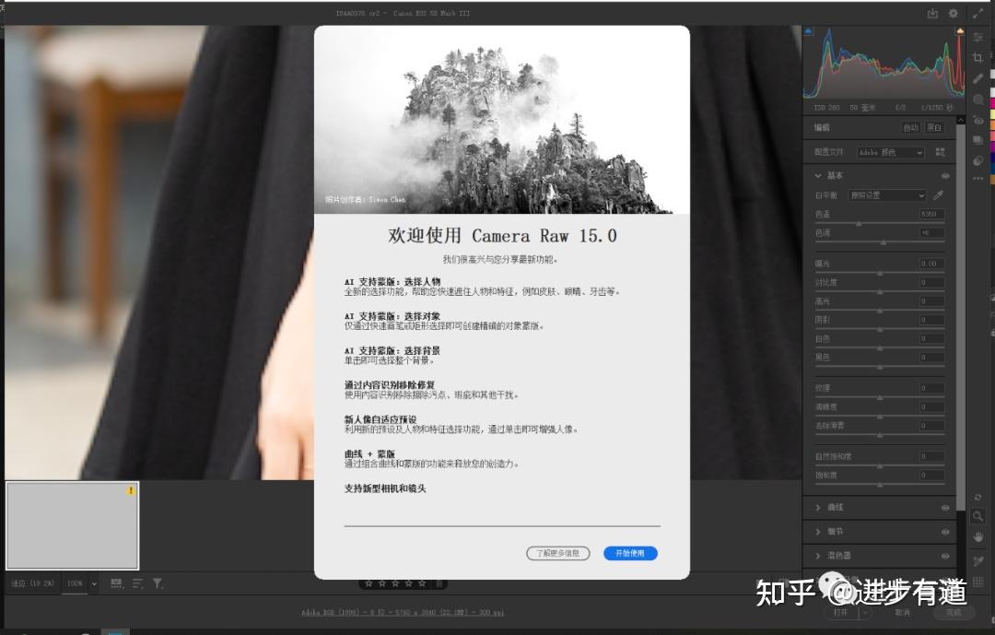Set a one-star rating

click(x=369, y=583)
